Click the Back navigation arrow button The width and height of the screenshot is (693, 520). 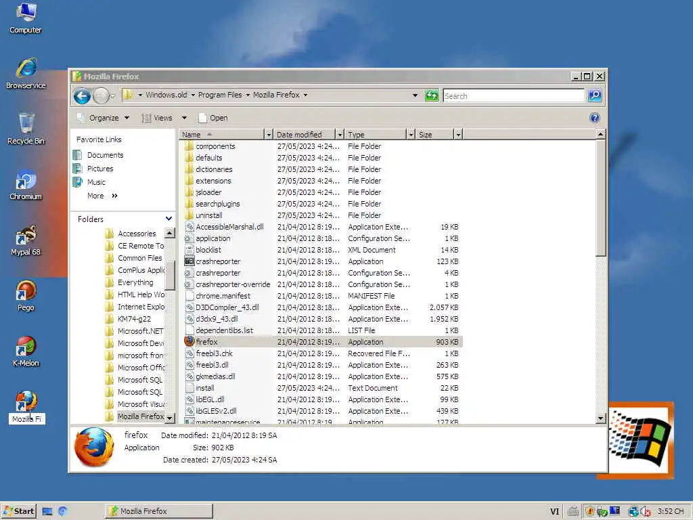82,96
